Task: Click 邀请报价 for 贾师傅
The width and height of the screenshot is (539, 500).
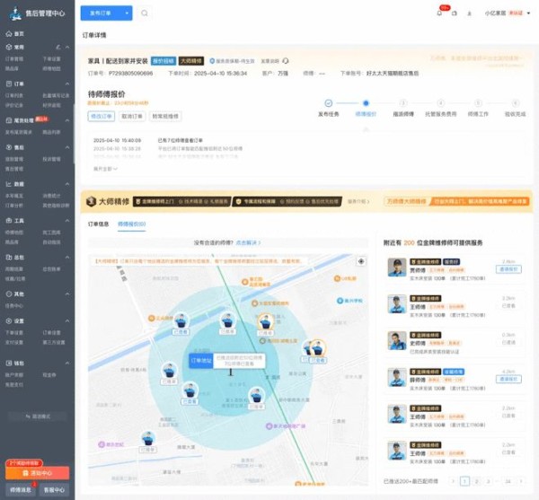Action: pos(509,269)
